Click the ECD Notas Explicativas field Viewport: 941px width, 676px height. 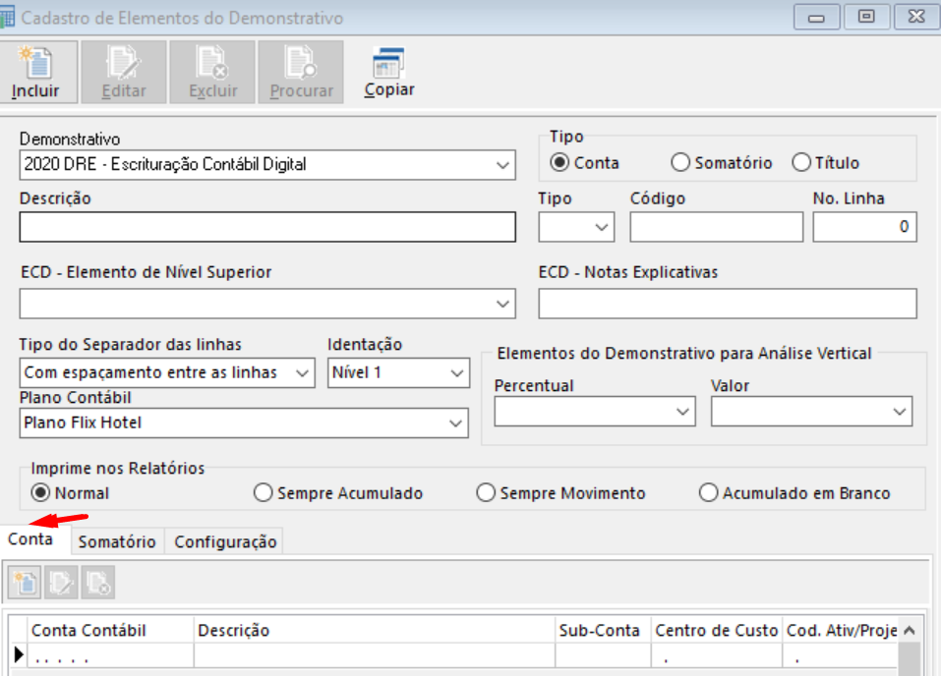click(x=728, y=304)
